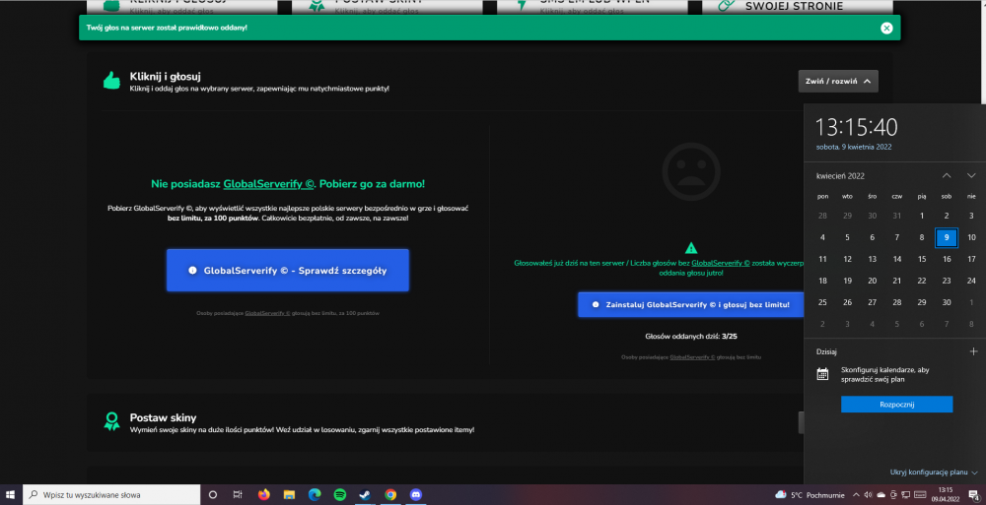
Task: Open Discord from the taskbar
Action: pyautogui.click(x=416, y=495)
